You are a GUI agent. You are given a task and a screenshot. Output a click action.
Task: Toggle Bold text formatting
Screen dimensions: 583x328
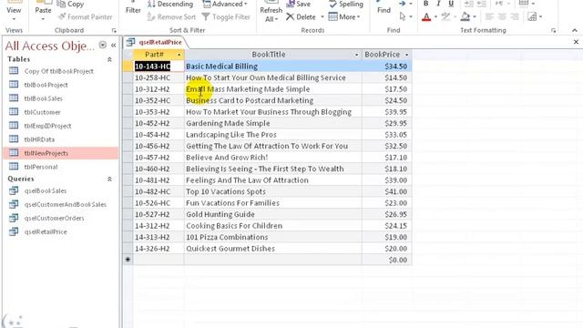coord(425,4)
